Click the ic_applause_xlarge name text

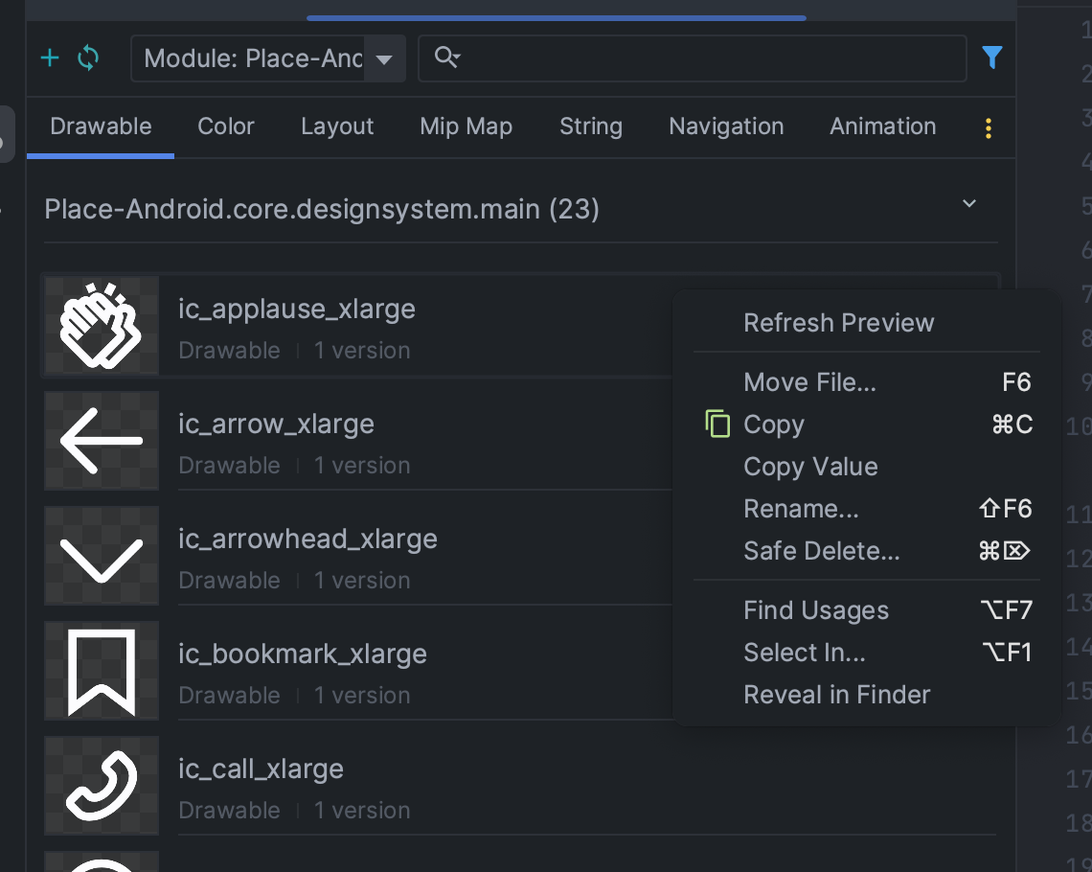(297, 309)
